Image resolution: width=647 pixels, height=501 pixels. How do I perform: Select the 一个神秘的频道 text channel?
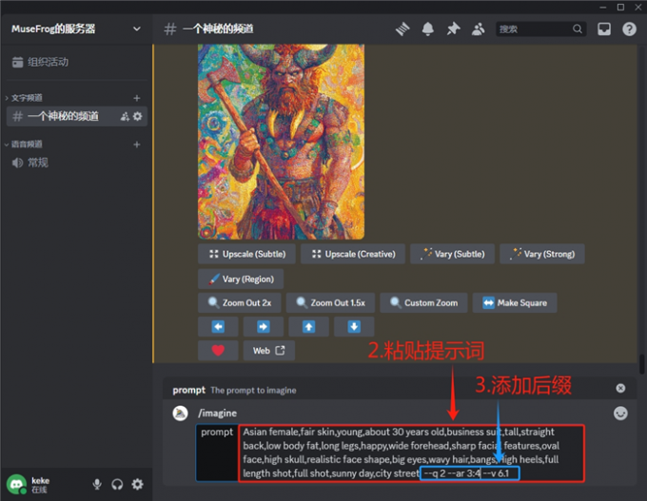77,116
